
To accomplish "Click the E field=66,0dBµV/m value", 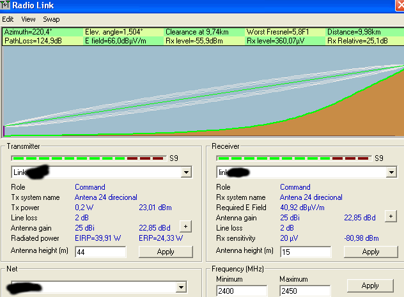I will 116,41.
